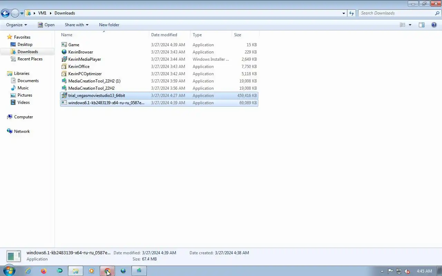Click Date created value in details pane
The height and width of the screenshot is (276, 442).
(232, 253)
